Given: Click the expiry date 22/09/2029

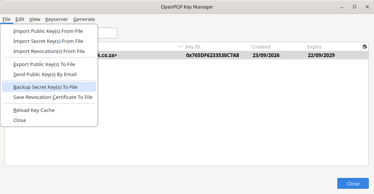Looking at the screenshot, I should tap(321, 55).
